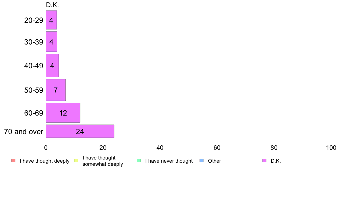Click the 50-59 bar labeled 7
This screenshot has width=339, height=210.
click(56, 90)
